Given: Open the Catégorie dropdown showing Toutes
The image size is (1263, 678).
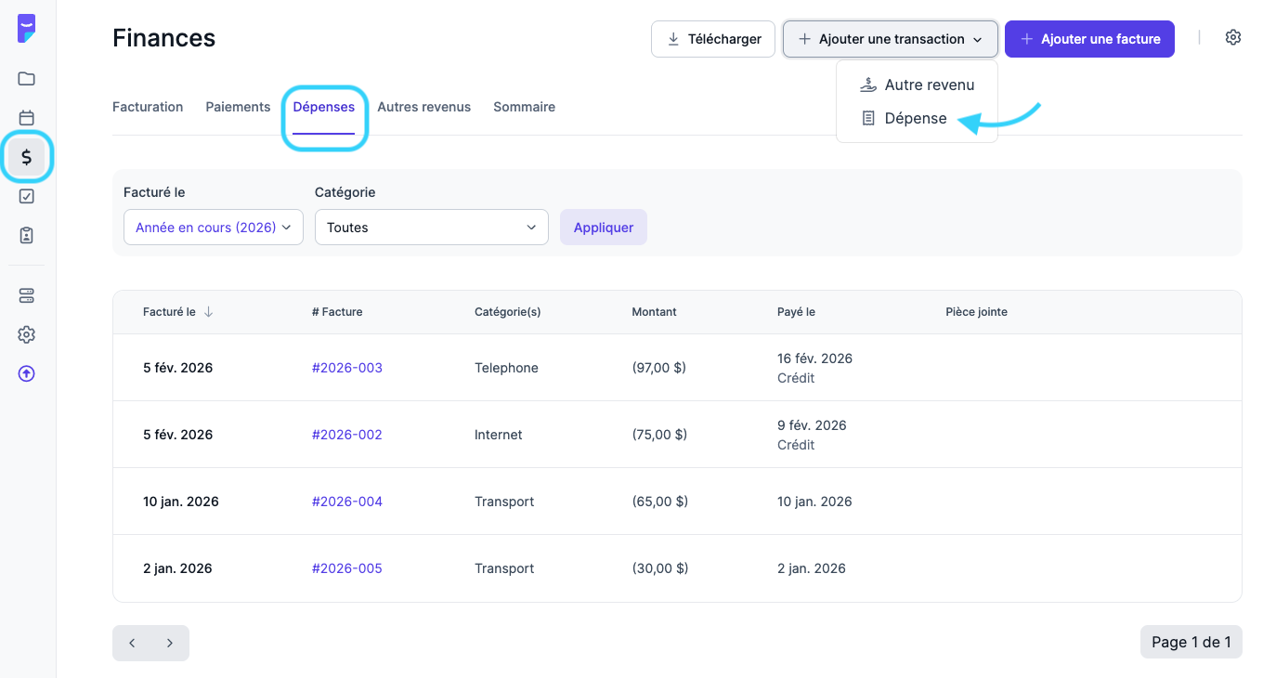Looking at the screenshot, I should tap(431, 228).
